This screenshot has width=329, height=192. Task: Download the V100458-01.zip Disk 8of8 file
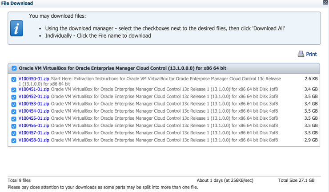[34, 140]
